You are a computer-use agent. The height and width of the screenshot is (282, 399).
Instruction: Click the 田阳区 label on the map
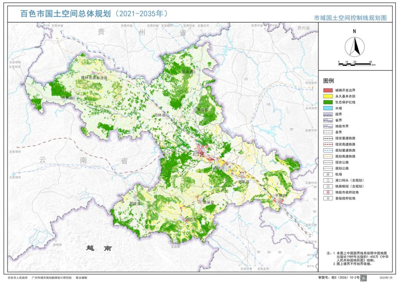coord(219,168)
